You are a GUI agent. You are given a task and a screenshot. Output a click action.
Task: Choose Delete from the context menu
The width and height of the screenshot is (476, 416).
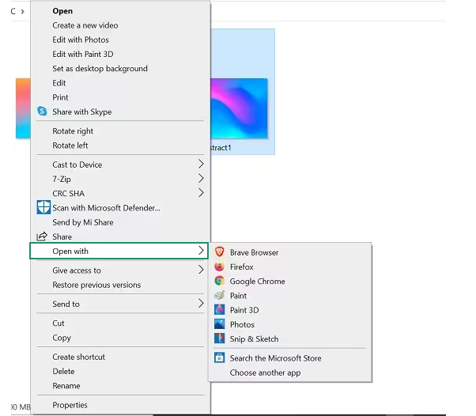coord(63,371)
